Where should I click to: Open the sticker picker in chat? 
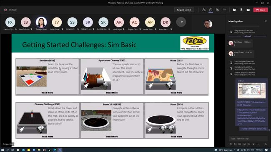point(244,144)
